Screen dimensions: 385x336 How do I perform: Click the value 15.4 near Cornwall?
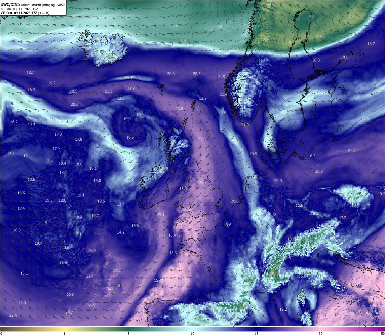point(172,235)
